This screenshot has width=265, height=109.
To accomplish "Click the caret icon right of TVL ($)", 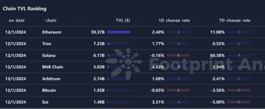I will (139, 20).
